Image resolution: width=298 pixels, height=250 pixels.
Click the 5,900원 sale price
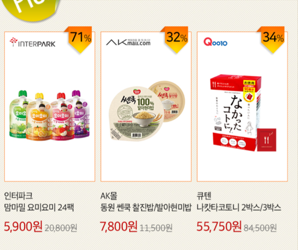23,226
